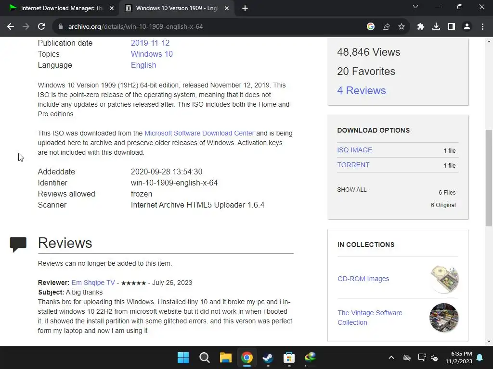Click the scrollbar down arrow

pos(489,342)
